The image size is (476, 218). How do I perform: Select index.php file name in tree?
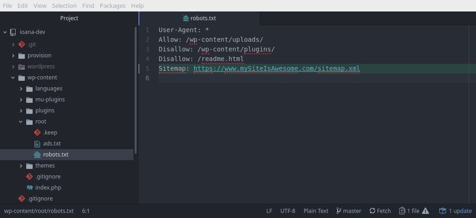(x=48, y=188)
